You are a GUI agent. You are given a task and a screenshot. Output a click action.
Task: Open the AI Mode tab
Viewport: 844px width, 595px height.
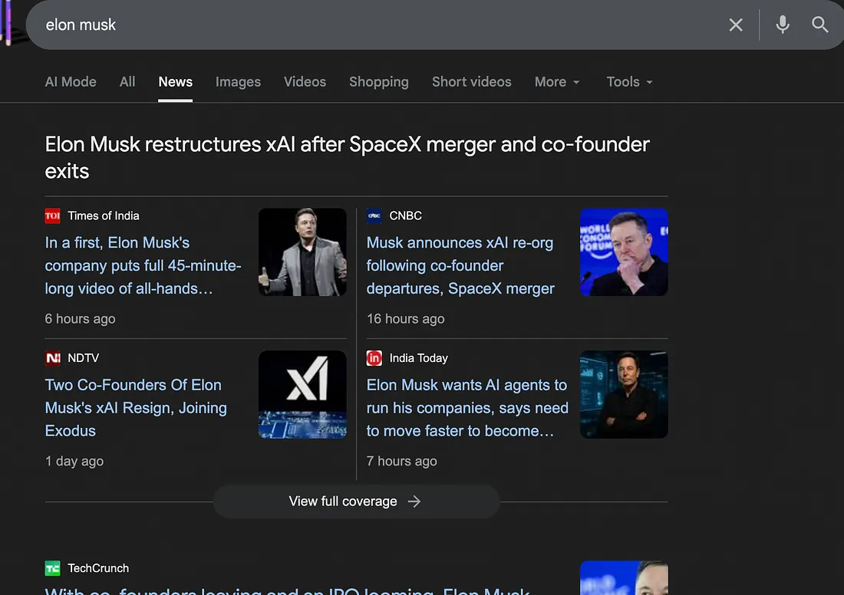pos(71,82)
